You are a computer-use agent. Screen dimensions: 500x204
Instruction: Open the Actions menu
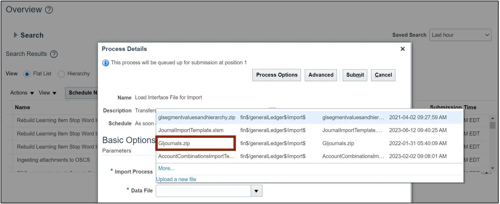(22, 93)
